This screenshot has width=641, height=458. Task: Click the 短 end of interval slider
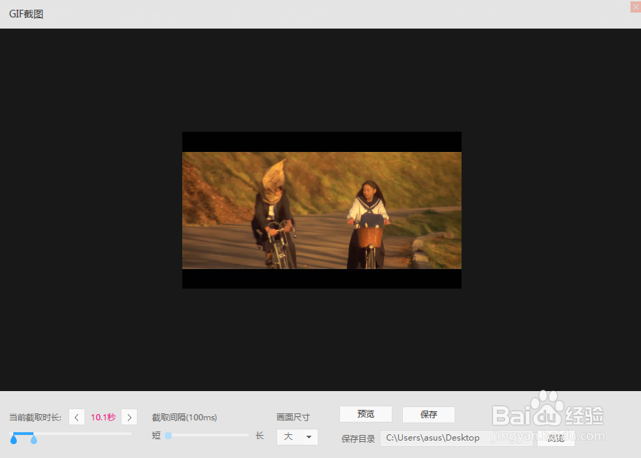coord(156,436)
